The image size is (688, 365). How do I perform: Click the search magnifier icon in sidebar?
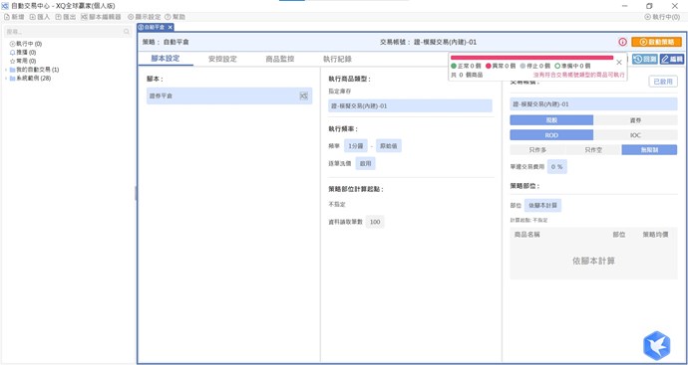pos(127,32)
